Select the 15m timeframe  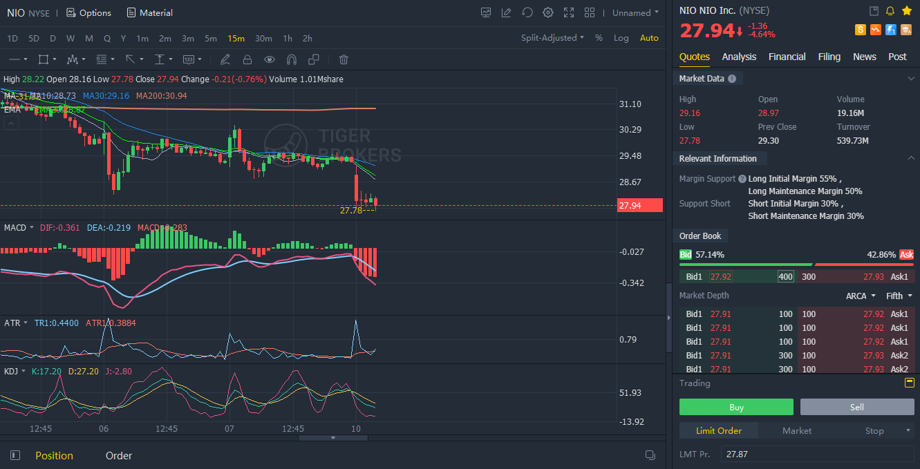(236, 38)
